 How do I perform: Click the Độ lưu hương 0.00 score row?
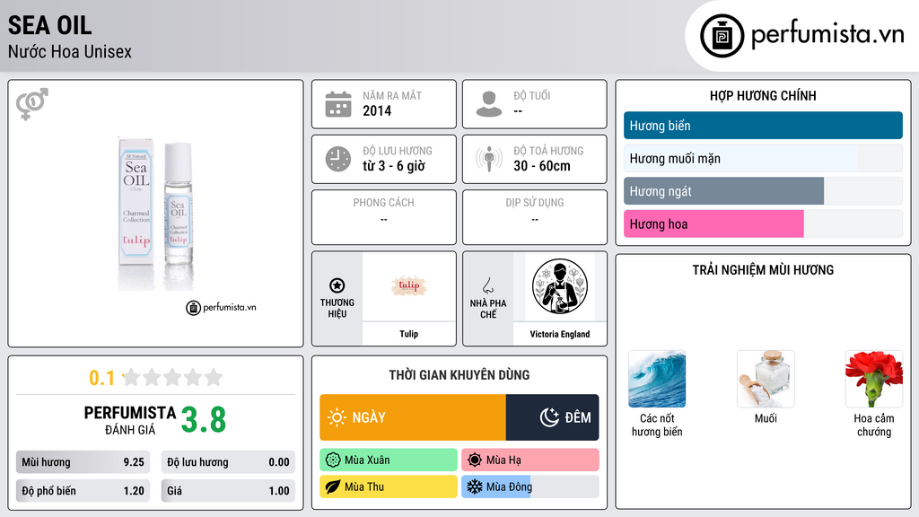(x=228, y=462)
